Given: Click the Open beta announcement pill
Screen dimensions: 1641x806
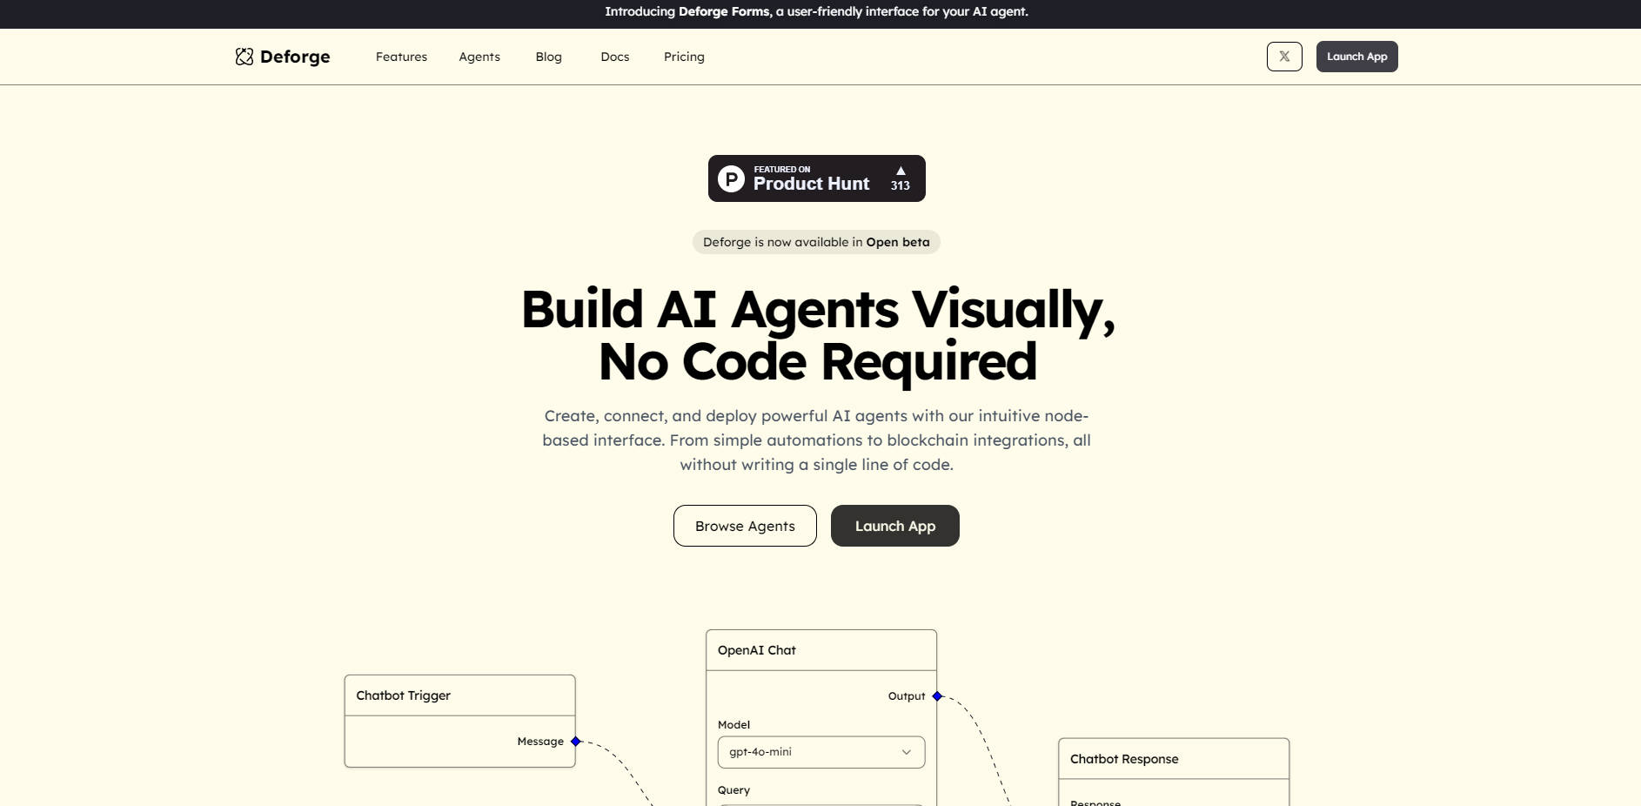Looking at the screenshot, I should pyautogui.click(x=816, y=242).
